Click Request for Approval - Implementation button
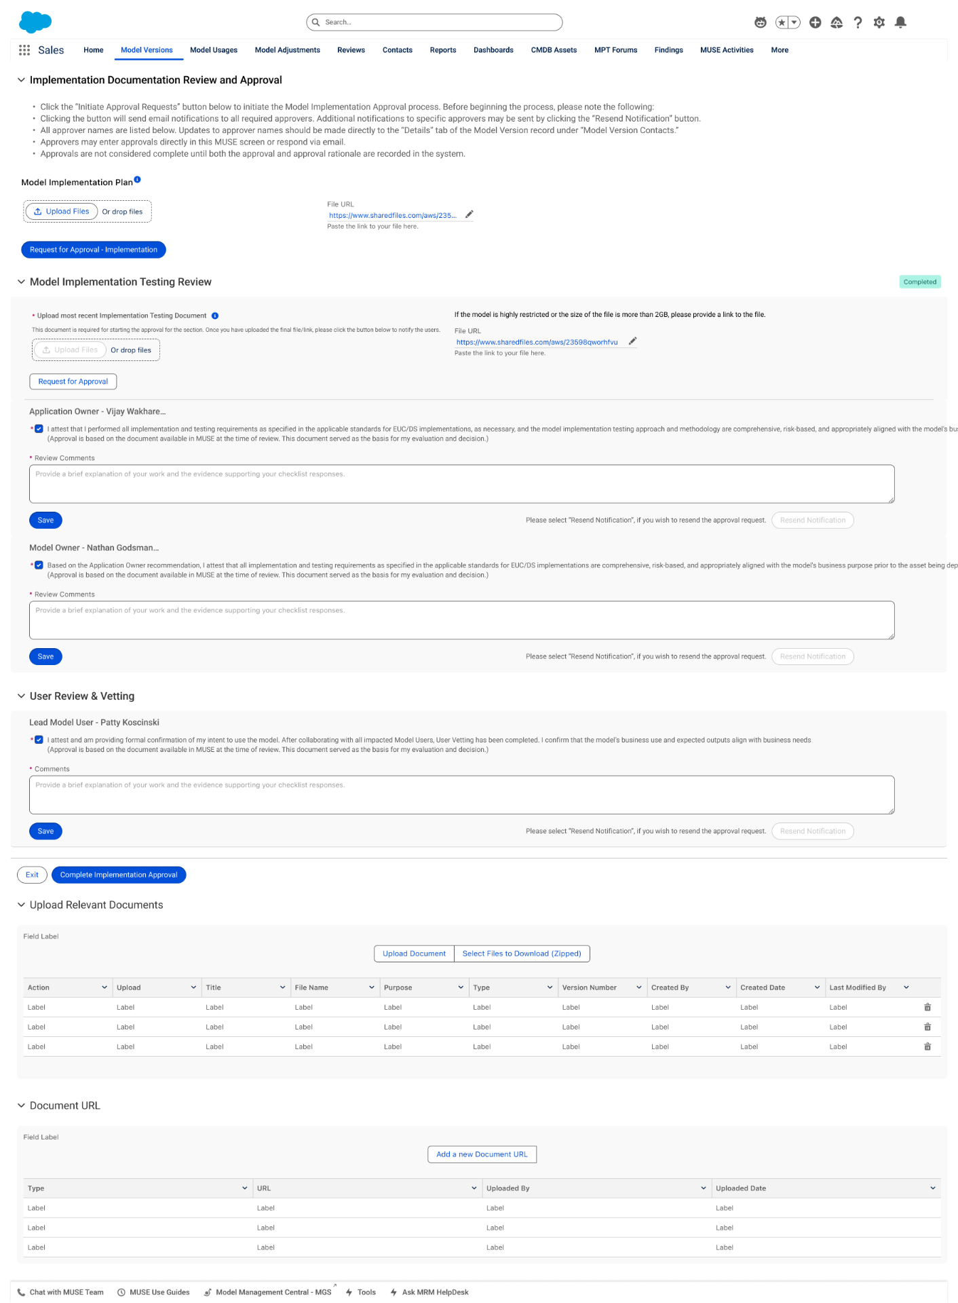The height and width of the screenshot is (1303, 958). point(94,250)
